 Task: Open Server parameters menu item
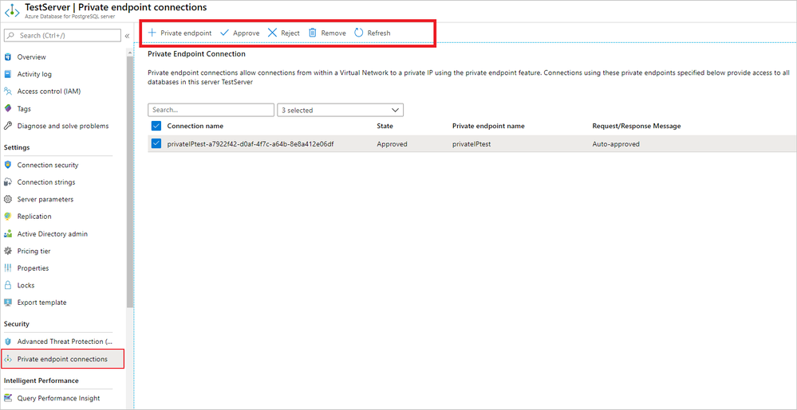[45, 199]
